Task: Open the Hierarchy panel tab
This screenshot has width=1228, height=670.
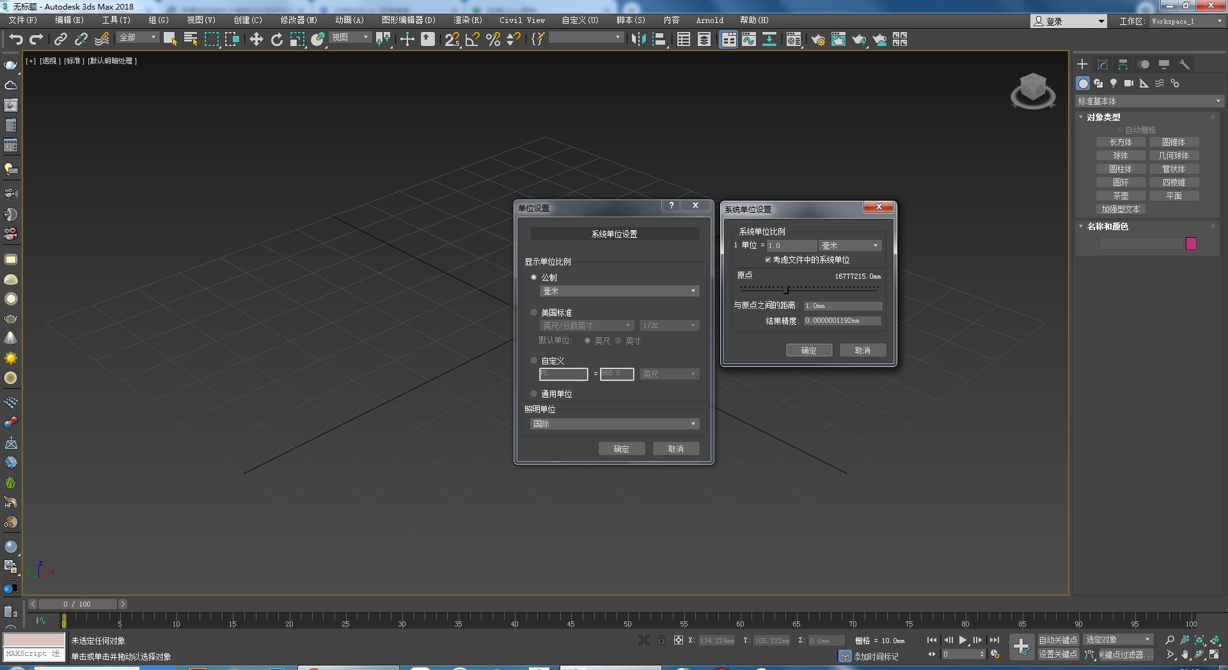Action: [1123, 64]
